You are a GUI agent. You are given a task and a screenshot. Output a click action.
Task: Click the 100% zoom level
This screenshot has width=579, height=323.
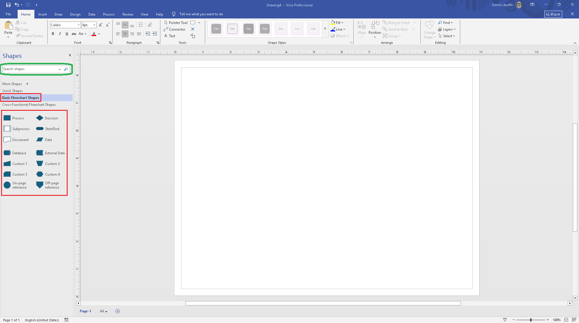coord(556,320)
